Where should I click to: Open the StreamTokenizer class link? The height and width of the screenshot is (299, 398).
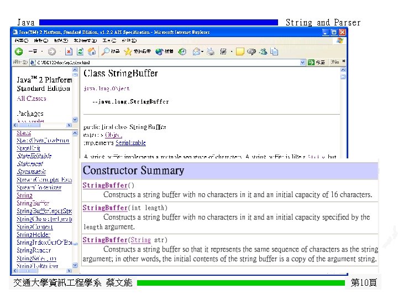tap(39, 188)
